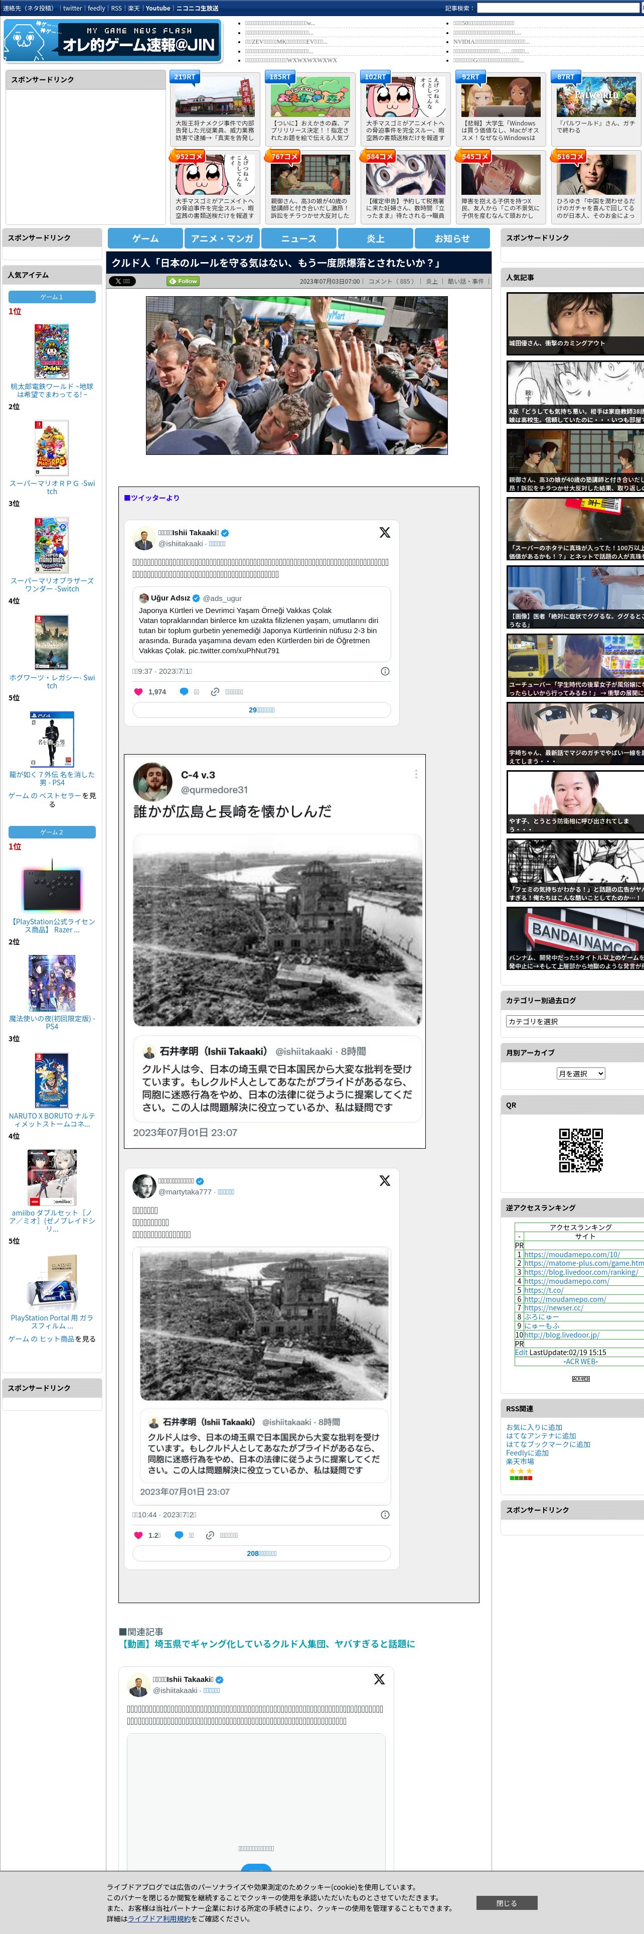Like the tweet with 1.2万 hearts
This screenshot has width=644, height=1934.
coord(138,1534)
